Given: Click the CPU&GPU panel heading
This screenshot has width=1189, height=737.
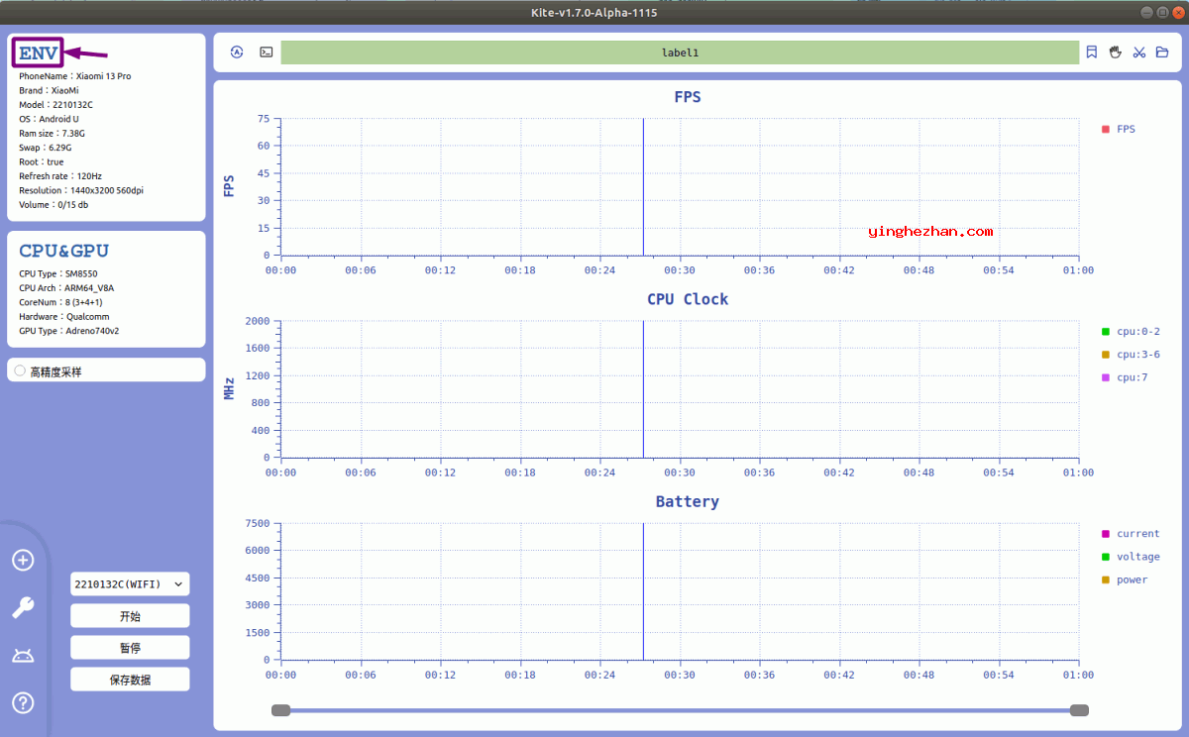Looking at the screenshot, I should (64, 251).
